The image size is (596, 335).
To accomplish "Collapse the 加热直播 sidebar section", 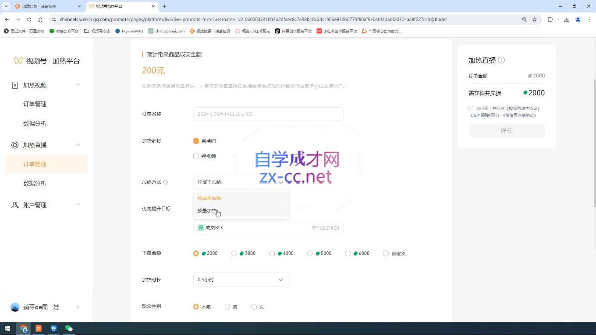I will [78, 144].
